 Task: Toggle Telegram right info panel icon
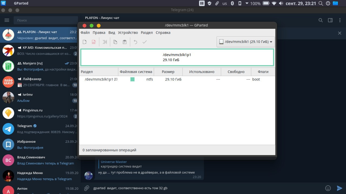pos(330,20)
